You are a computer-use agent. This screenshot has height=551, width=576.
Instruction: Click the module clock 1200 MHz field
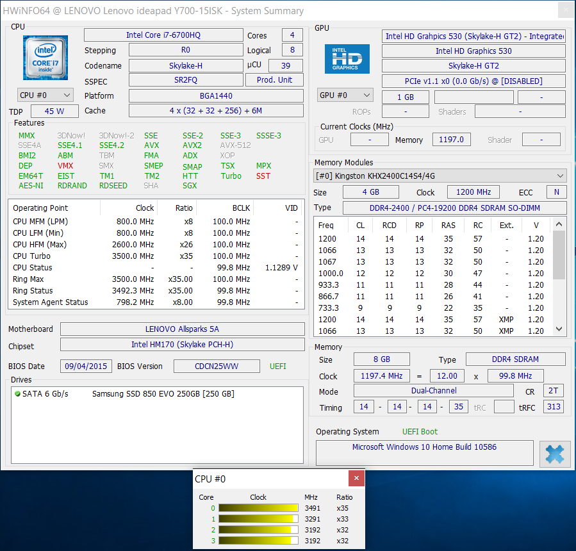pos(473,192)
